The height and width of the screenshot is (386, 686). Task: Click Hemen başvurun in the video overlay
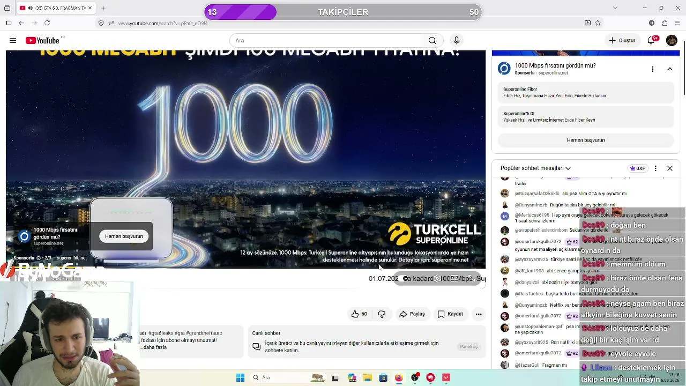tap(124, 236)
